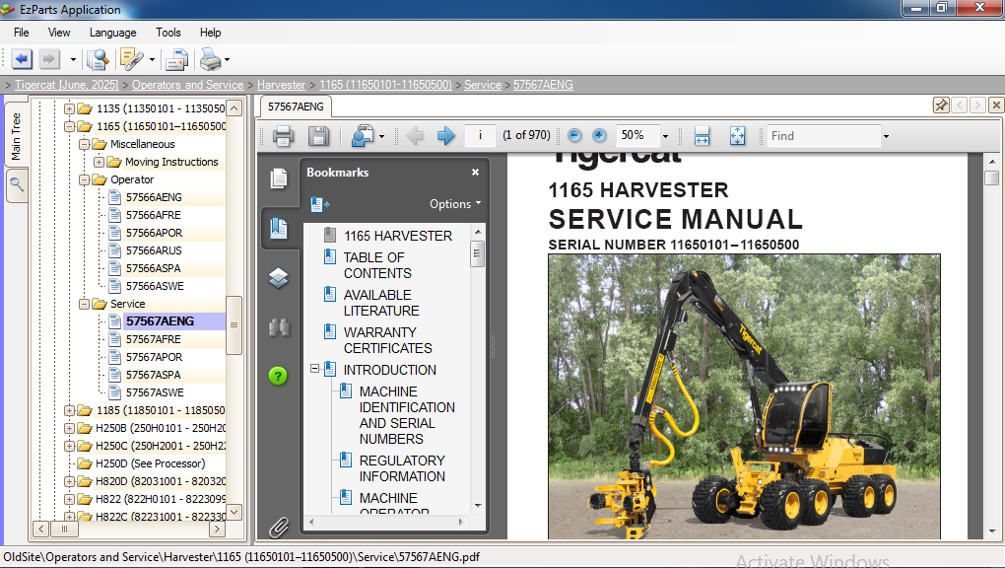The width and height of the screenshot is (1005, 568).
Task: Enable fit-width scrolling page mode
Action: tap(702, 135)
